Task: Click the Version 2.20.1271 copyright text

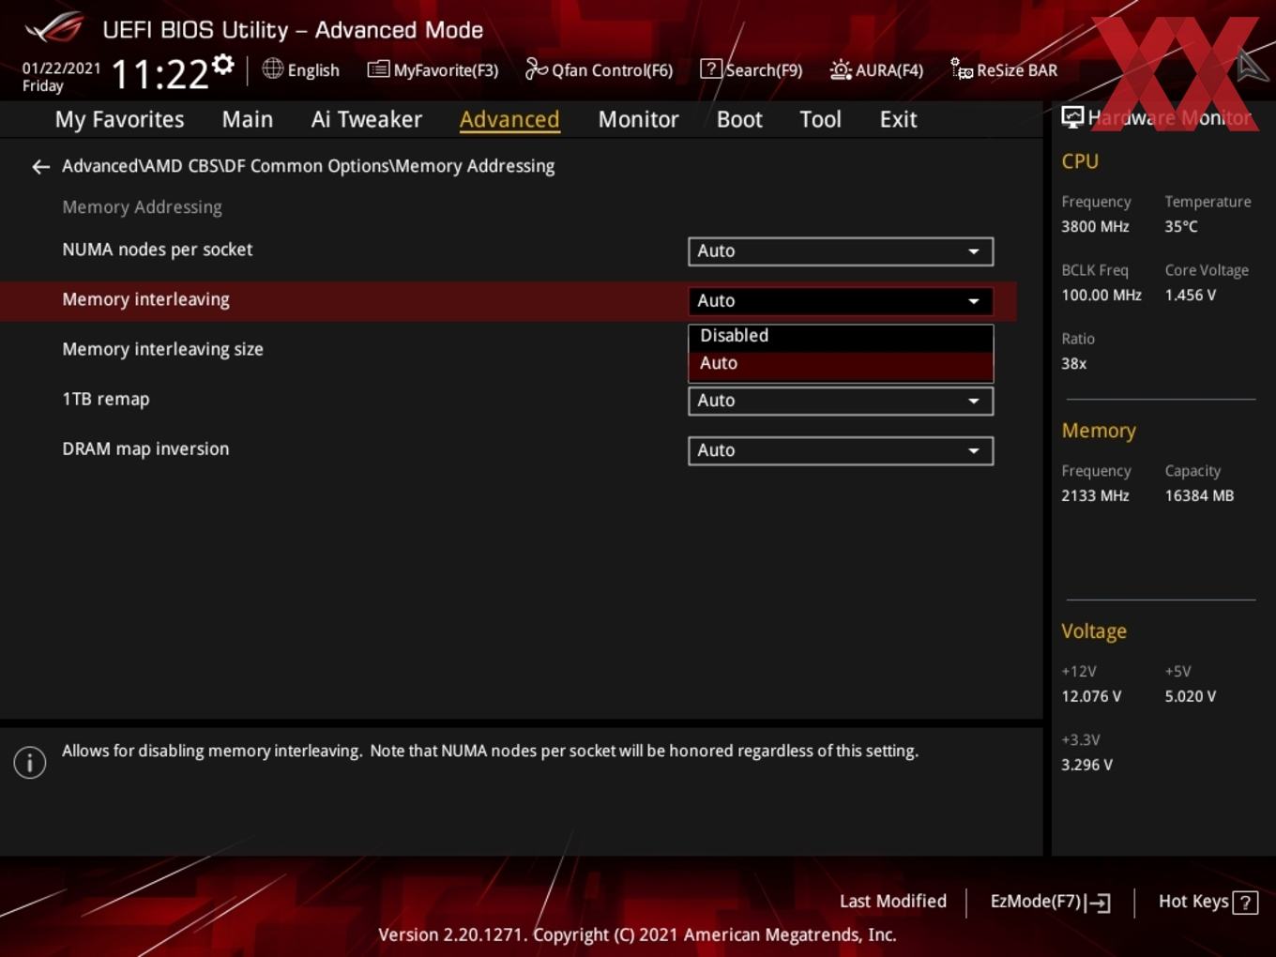Action: [637, 934]
